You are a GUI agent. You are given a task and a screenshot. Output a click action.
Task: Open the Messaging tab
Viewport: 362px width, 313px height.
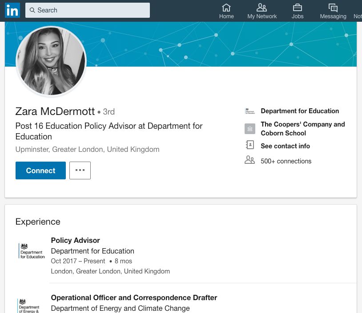point(333,11)
